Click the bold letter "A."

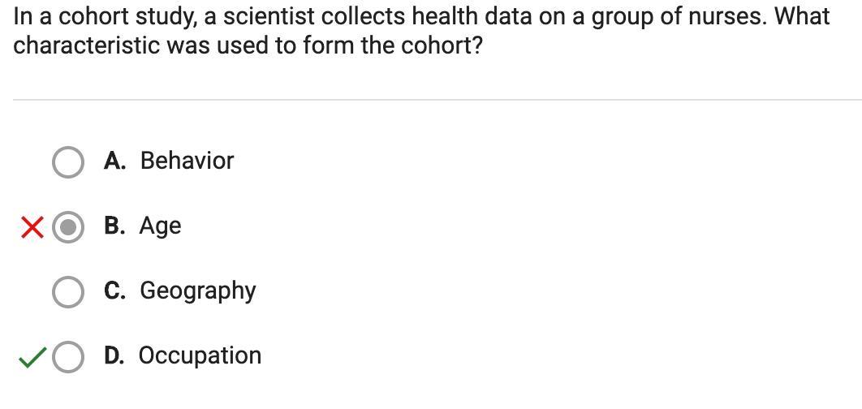point(114,161)
